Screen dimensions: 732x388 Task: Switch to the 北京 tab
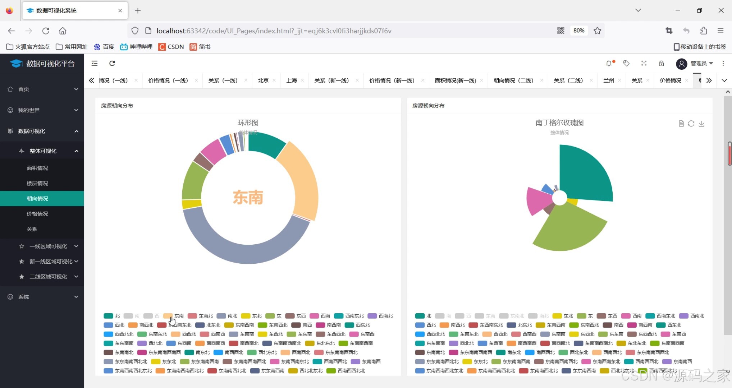pos(263,80)
